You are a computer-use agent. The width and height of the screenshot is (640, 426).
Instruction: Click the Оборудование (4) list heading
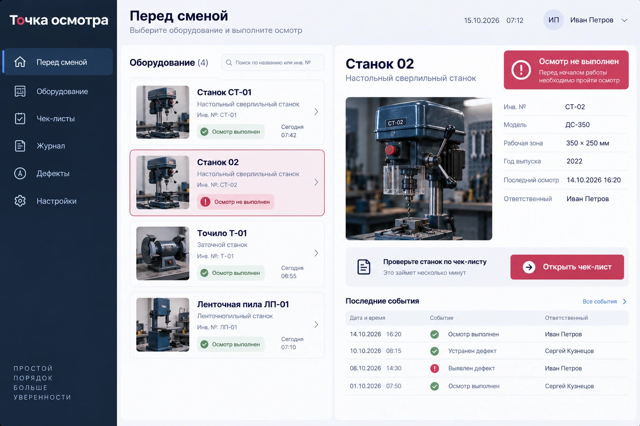tap(169, 62)
